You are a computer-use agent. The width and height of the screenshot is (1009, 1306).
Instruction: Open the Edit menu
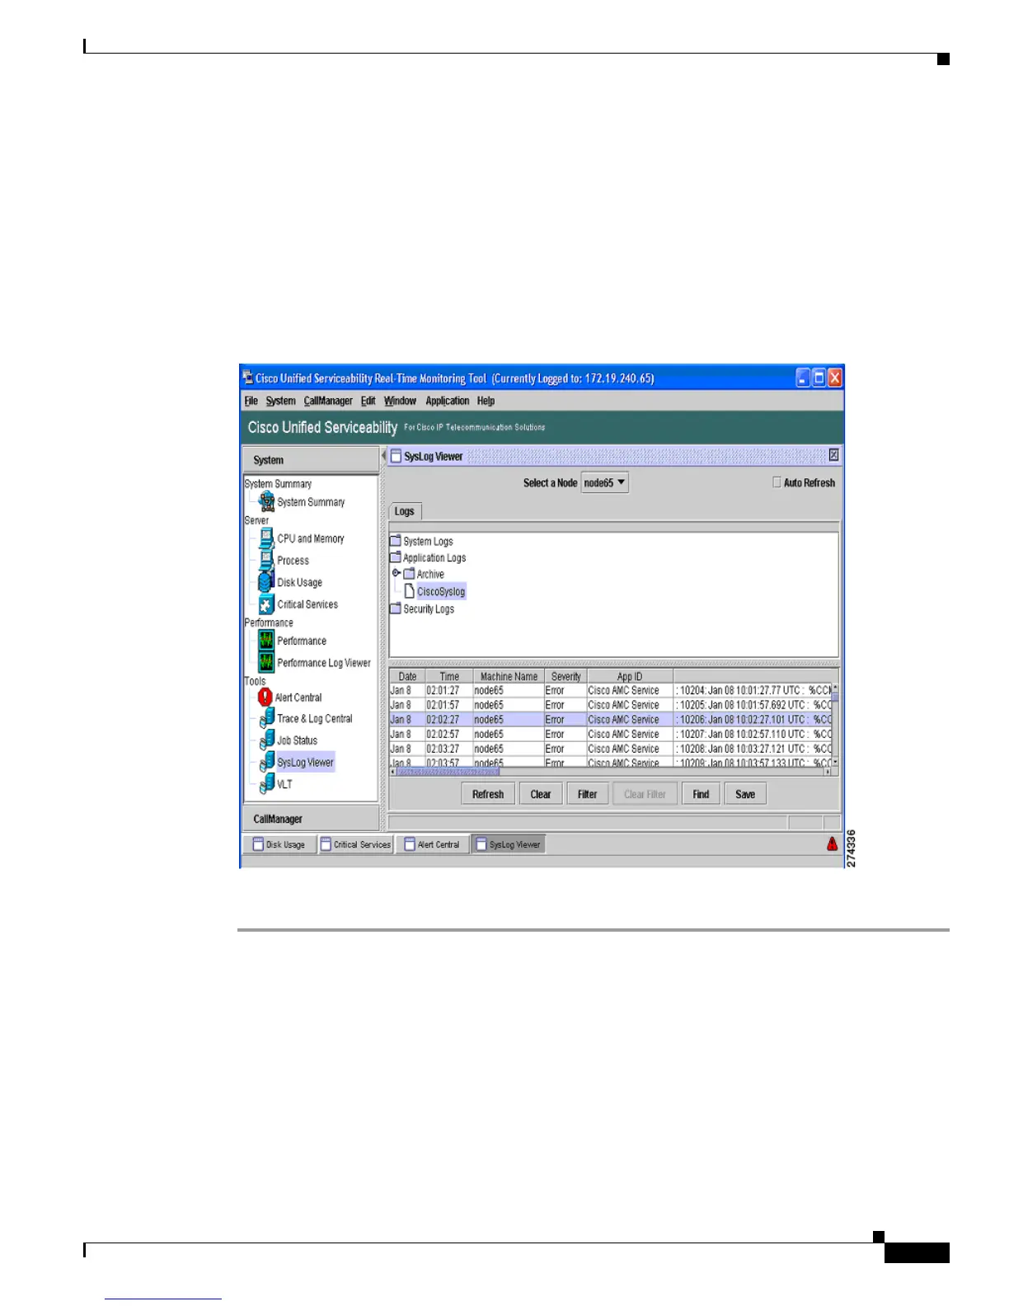click(x=368, y=401)
